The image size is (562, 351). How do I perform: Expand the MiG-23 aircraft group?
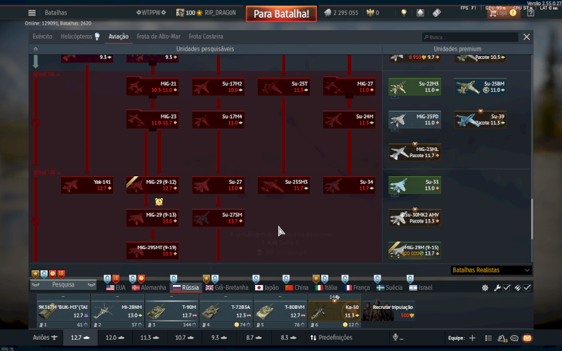pos(152,119)
